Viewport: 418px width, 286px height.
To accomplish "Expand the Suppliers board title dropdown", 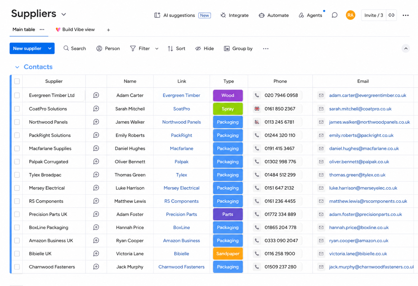I will 64,14.
